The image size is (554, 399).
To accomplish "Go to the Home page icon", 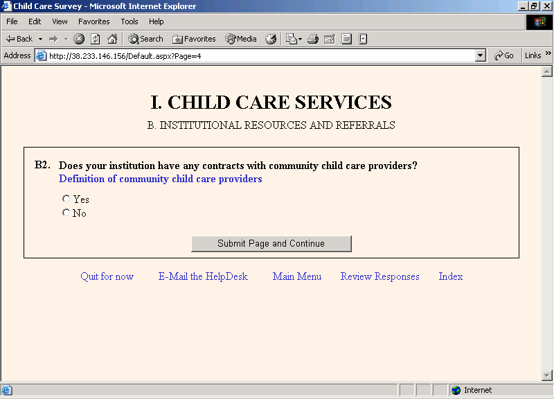I will coord(112,39).
